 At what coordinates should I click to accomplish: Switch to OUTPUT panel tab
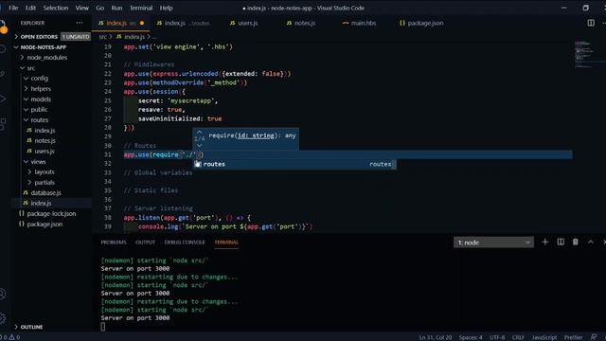pos(145,242)
